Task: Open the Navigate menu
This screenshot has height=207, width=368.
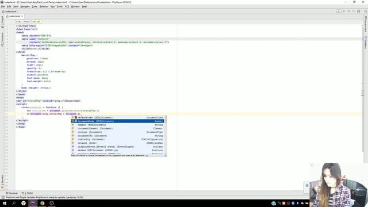Action: click(25, 6)
